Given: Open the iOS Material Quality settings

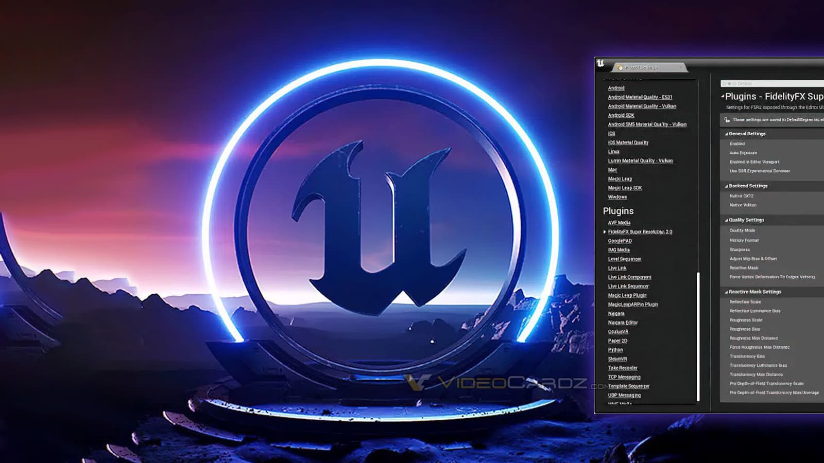Looking at the screenshot, I should (628, 143).
